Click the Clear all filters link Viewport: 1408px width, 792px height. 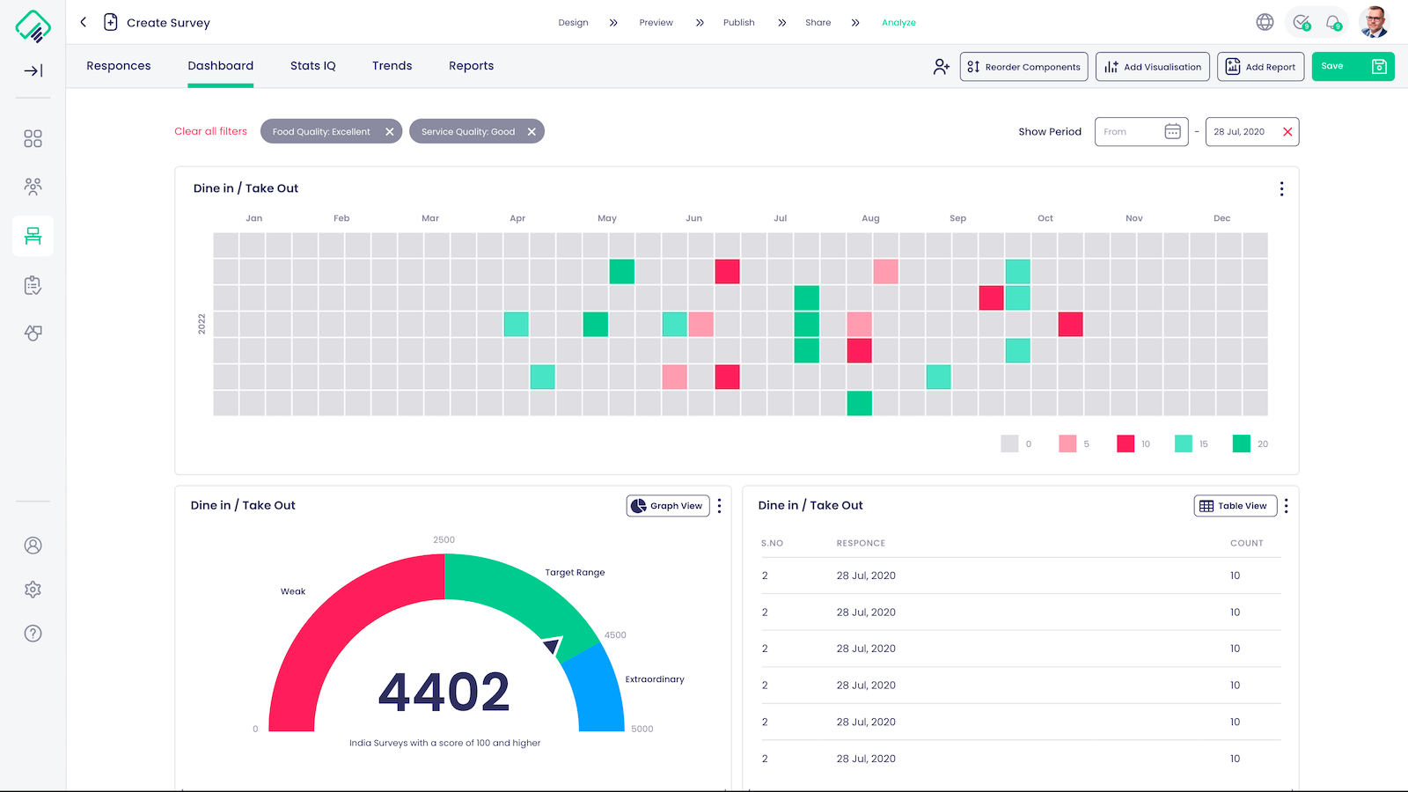[x=210, y=132]
